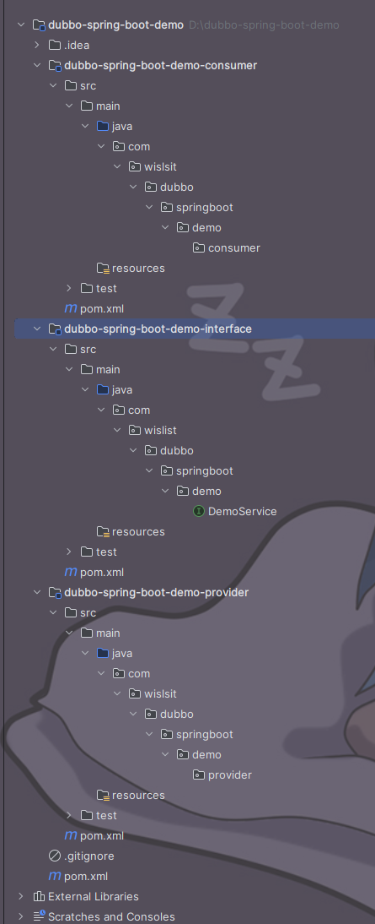This screenshot has width=375, height=924.
Task: Click the provider module's java source folder icon
Action: 103,653
